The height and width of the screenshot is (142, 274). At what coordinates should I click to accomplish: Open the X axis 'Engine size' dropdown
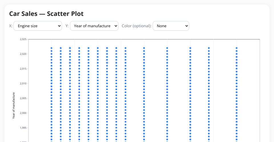[38, 26]
